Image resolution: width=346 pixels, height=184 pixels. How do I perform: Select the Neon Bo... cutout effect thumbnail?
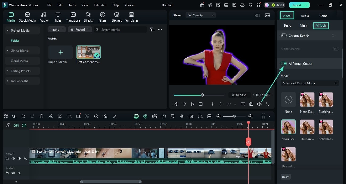coord(289,127)
